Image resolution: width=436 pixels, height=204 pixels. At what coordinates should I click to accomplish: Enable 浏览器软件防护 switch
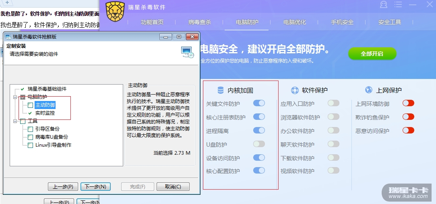tap(333, 117)
